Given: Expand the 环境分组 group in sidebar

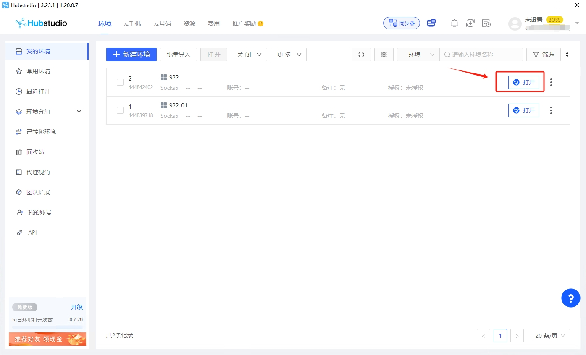Looking at the screenshot, I should (79, 112).
